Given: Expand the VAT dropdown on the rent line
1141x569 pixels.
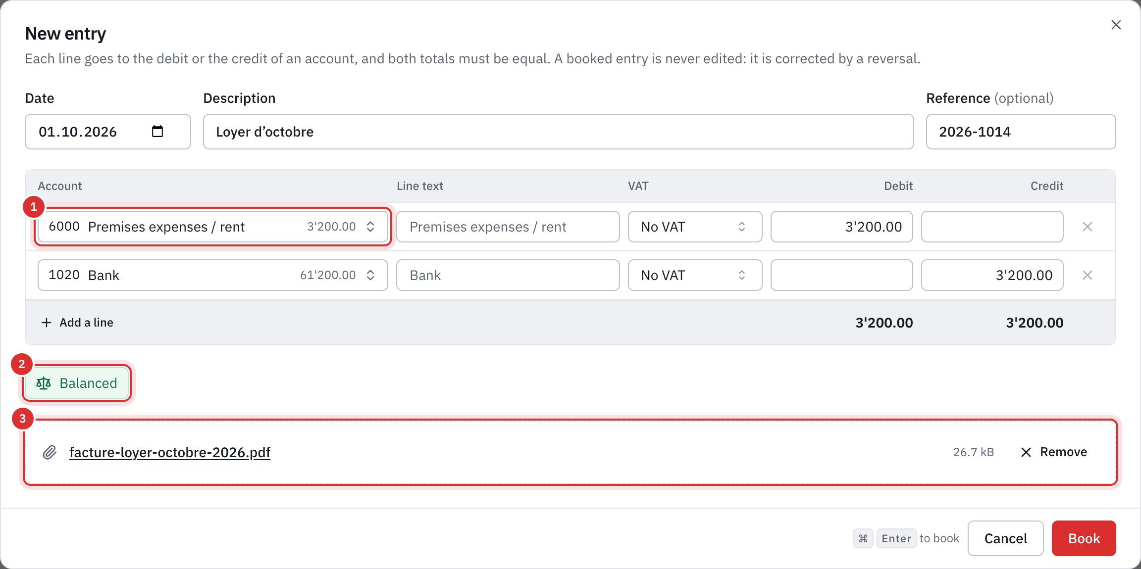Looking at the screenshot, I should pyautogui.click(x=695, y=227).
